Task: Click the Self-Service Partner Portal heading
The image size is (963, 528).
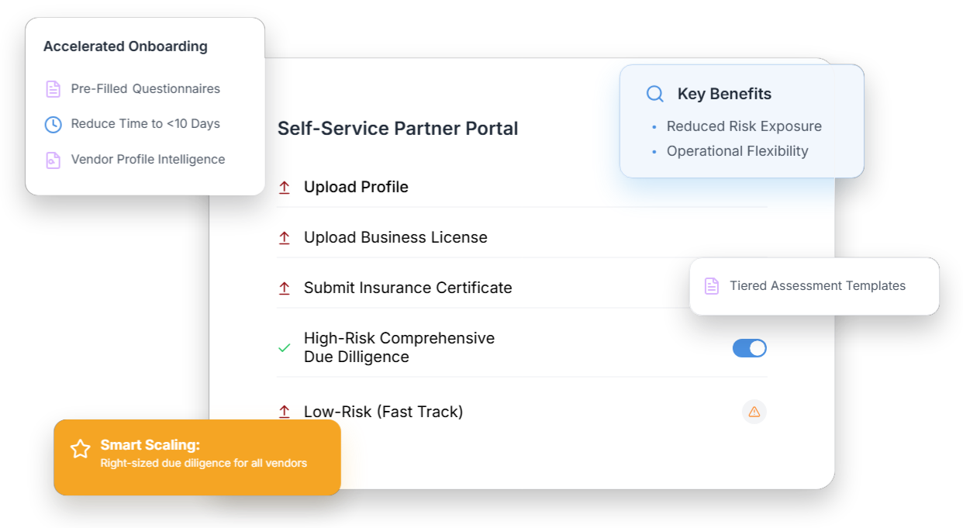Action: (398, 128)
